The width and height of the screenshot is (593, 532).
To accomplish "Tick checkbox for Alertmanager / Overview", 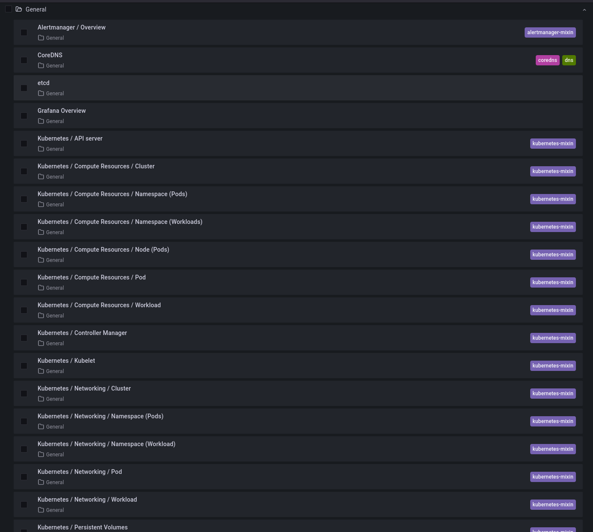I will click(x=24, y=32).
